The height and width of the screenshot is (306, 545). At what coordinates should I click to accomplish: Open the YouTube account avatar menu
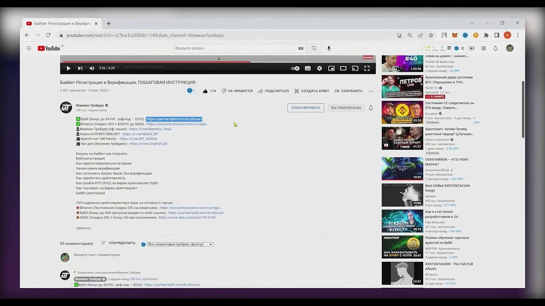[510, 48]
